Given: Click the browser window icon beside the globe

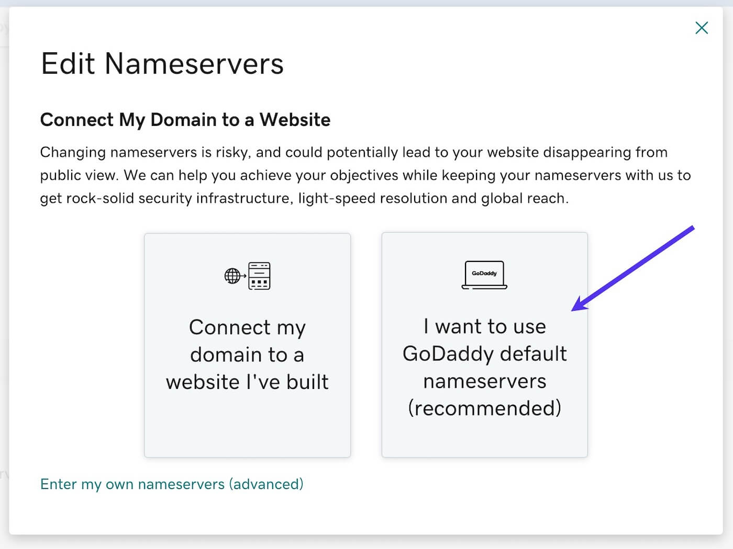Looking at the screenshot, I should click(259, 276).
